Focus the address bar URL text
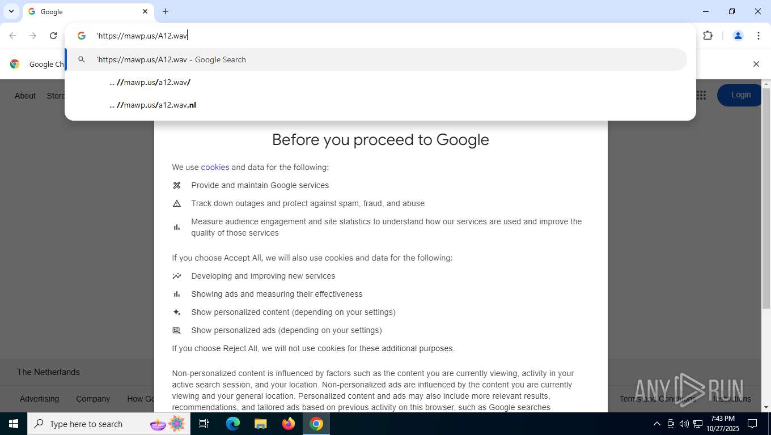 (x=142, y=36)
